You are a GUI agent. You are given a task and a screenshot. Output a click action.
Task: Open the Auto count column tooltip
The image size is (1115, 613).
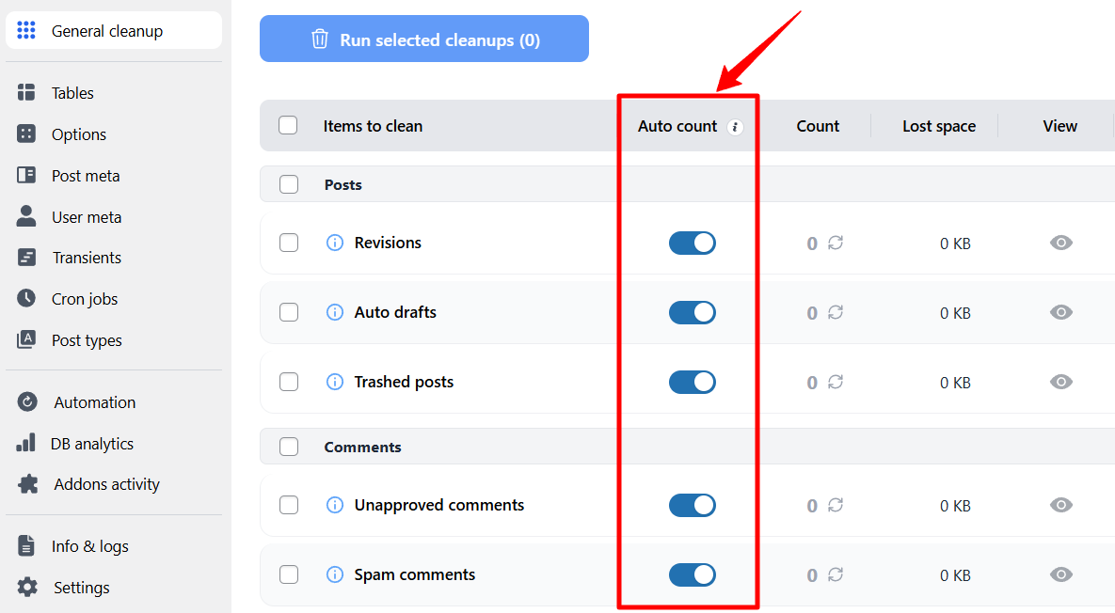pyautogui.click(x=735, y=125)
